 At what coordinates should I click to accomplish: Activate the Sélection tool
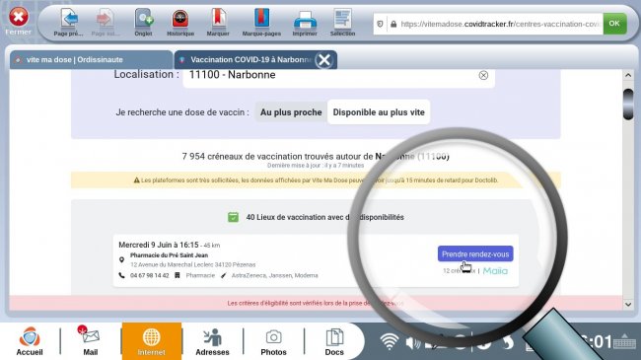click(342, 22)
